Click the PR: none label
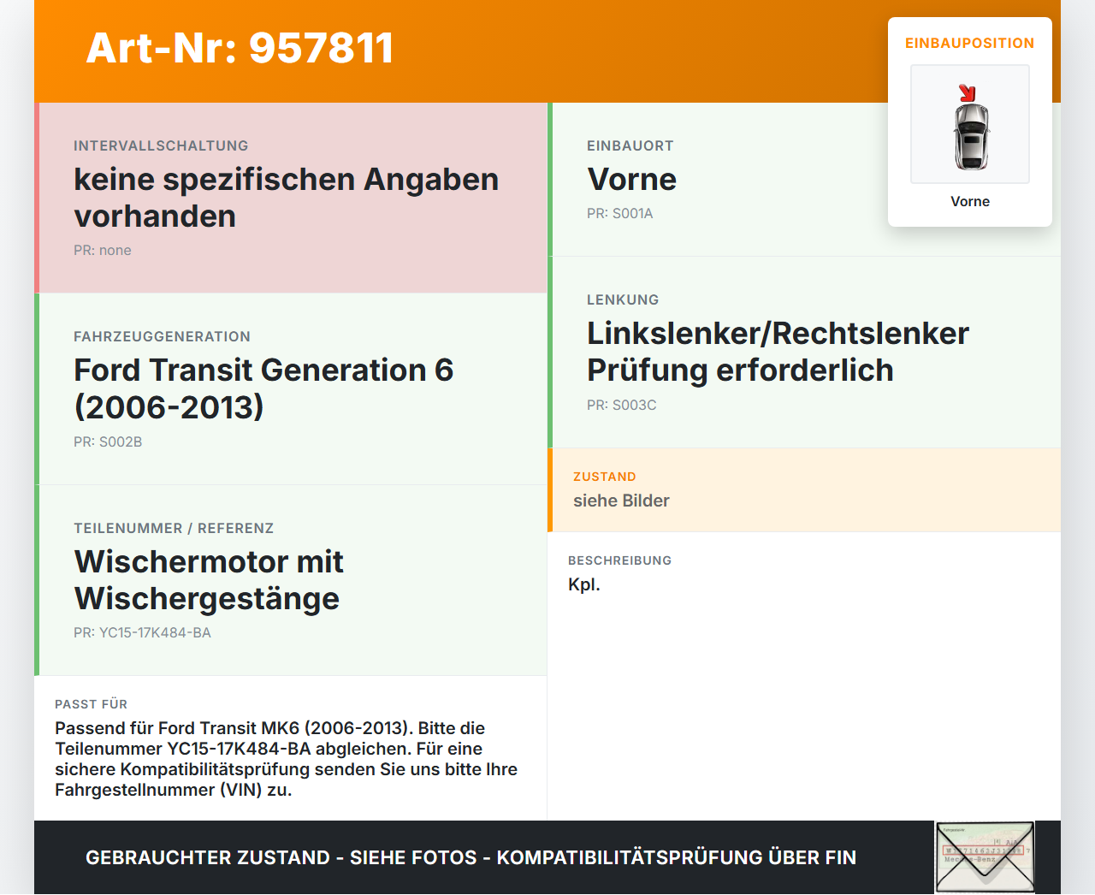 pos(103,251)
